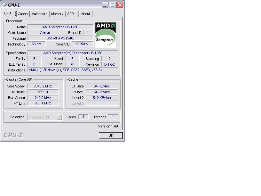Switch to the CPU tab
This screenshot has width=261, height=196.
click(9, 13)
